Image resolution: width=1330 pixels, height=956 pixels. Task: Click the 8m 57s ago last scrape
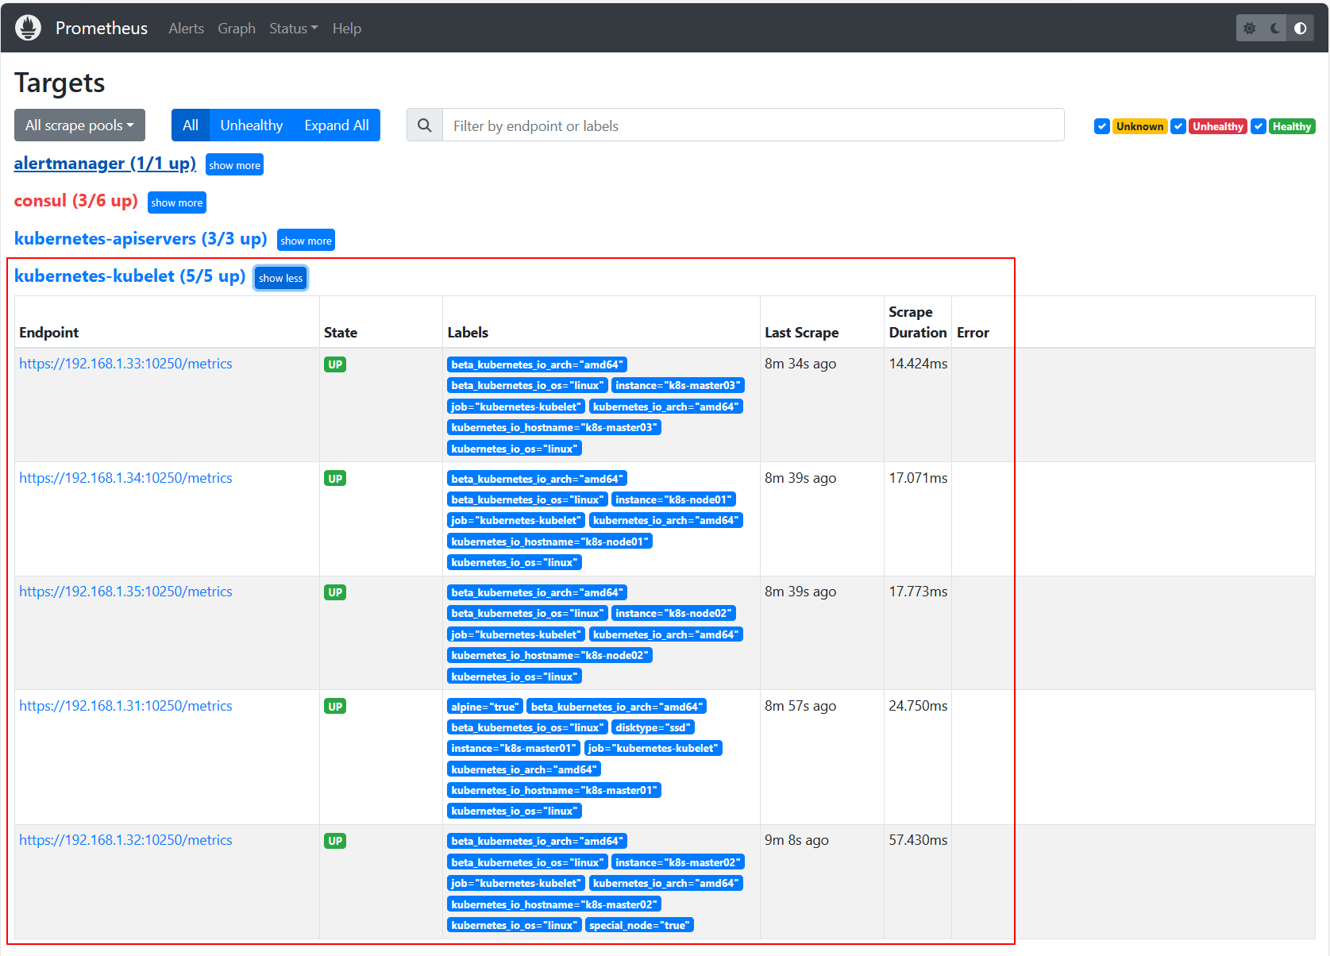pos(800,706)
